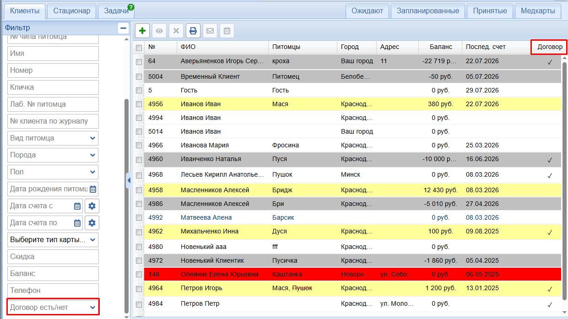The height and width of the screenshot is (319, 568).
Task: Sort by the Баланс column header
Action: (440, 47)
